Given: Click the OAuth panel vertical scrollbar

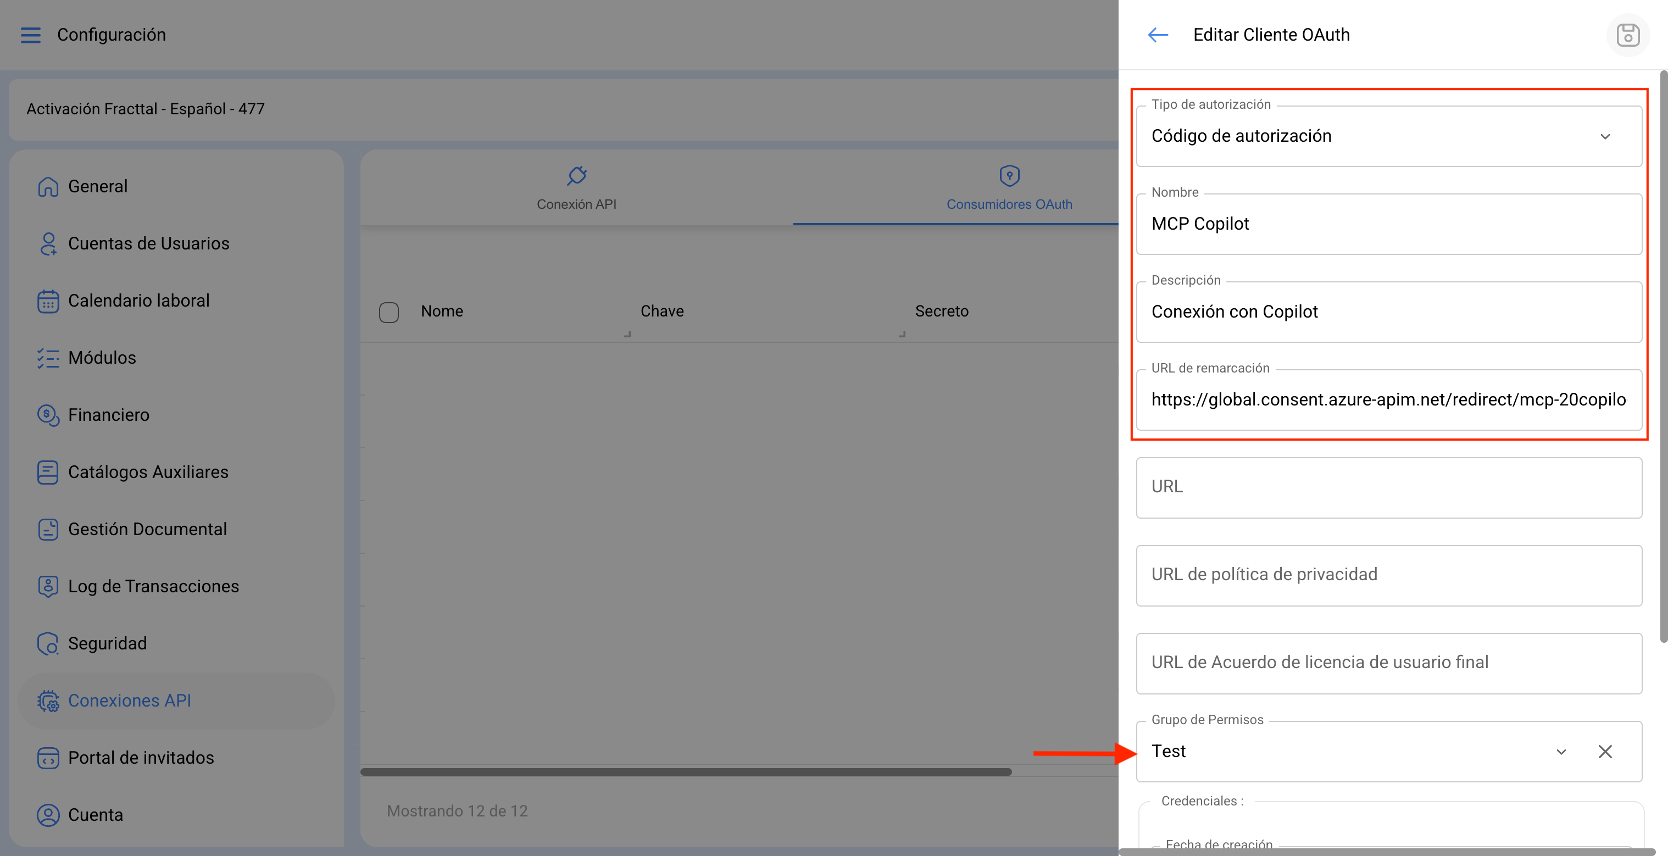Looking at the screenshot, I should pos(1664,356).
